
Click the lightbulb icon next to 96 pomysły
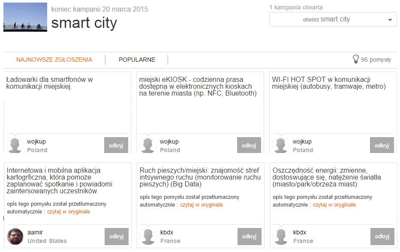point(355,59)
